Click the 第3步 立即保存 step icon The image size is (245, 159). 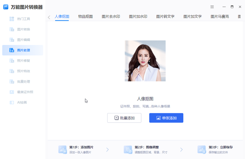201,149
